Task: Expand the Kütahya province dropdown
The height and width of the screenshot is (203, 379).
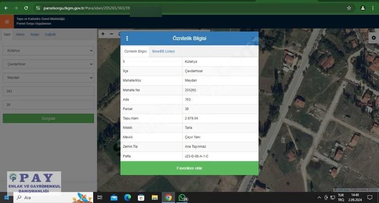Action: (x=48, y=51)
